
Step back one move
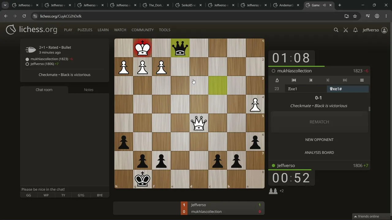(x=311, y=80)
